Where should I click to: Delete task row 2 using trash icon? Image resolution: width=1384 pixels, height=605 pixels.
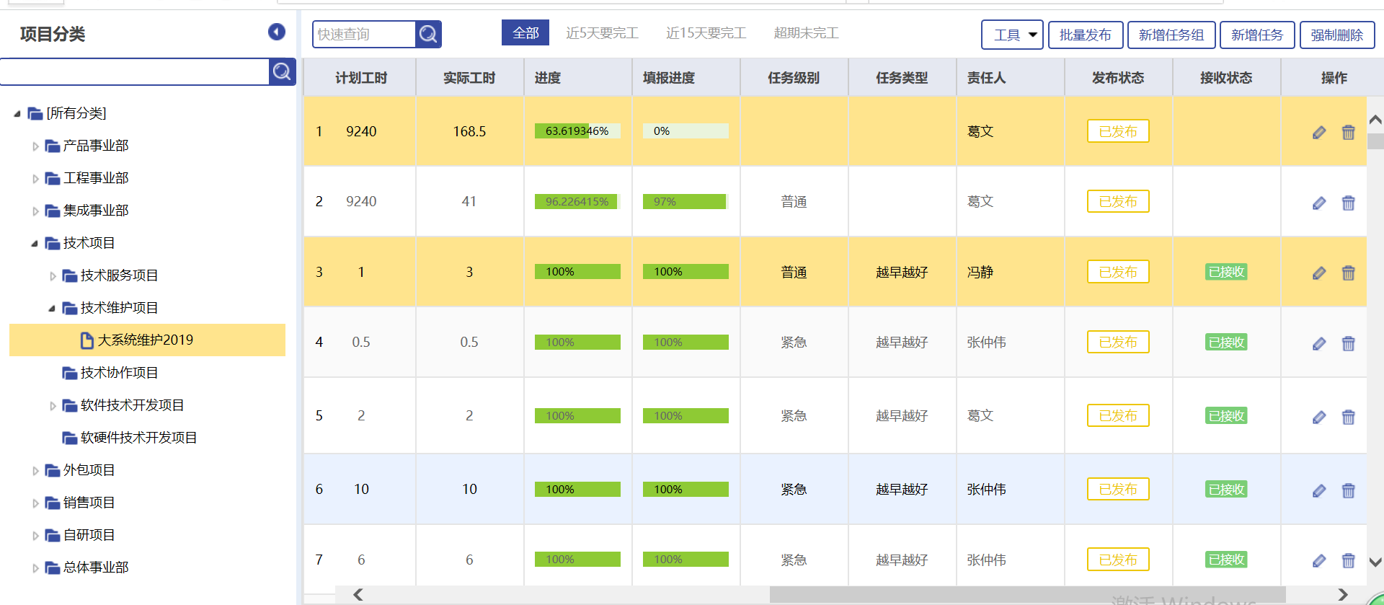(1348, 203)
